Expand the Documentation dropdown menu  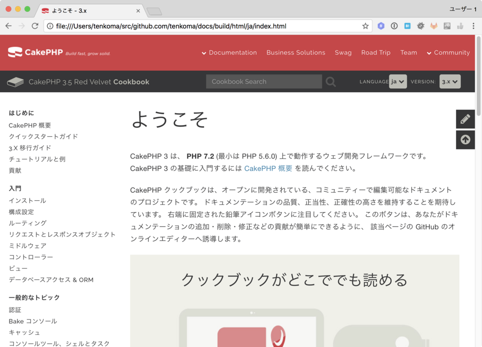click(229, 53)
